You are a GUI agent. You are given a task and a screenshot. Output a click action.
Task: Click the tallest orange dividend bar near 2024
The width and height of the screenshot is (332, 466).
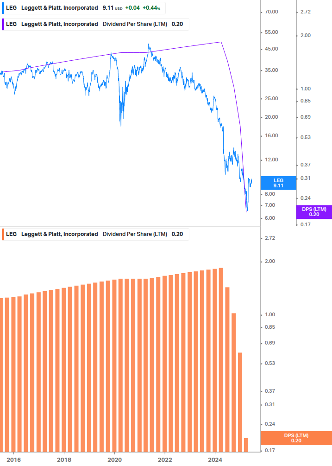(x=221, y=360)
